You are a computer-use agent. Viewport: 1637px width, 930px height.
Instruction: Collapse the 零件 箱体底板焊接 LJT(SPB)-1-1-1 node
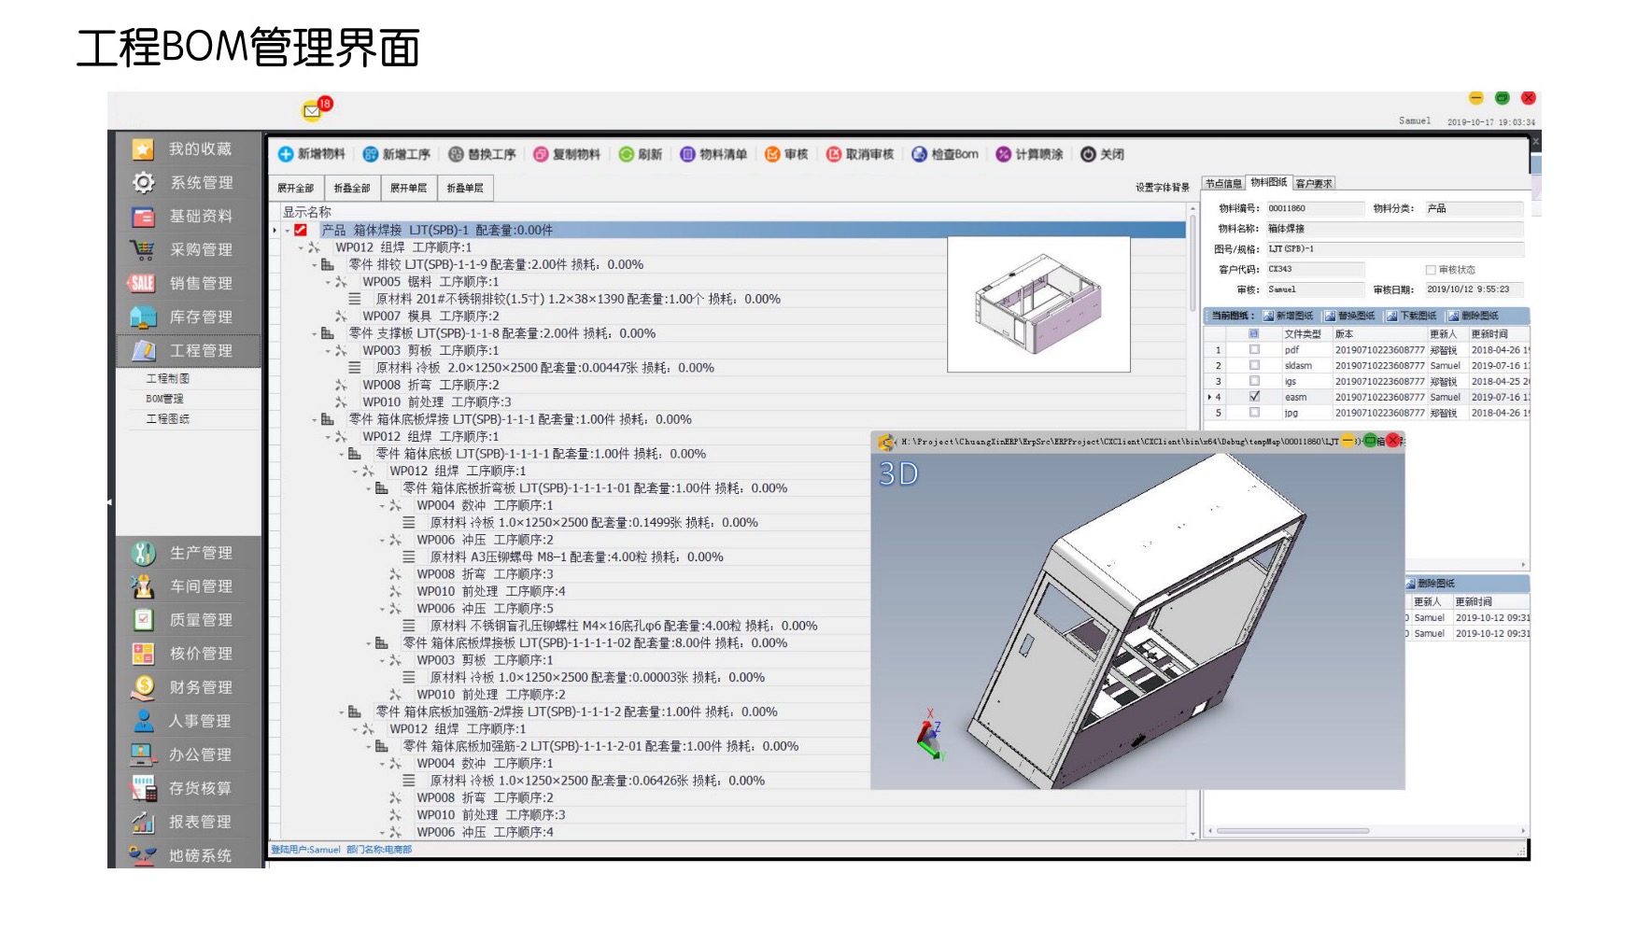(x=315, y=420)
